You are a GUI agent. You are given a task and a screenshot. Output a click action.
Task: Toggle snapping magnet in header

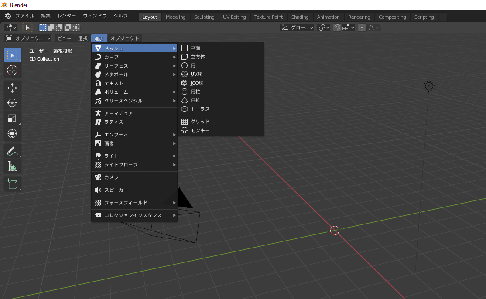[337, 27]
